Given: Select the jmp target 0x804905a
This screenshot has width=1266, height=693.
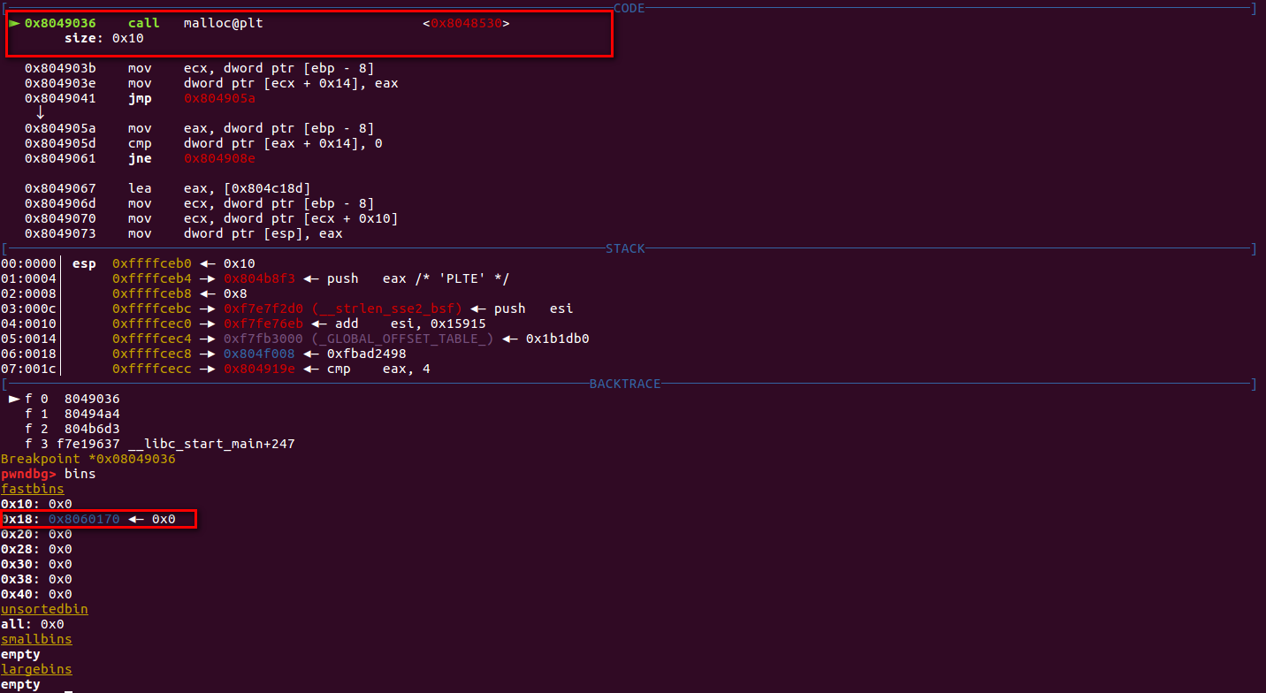Looking at the screenshot, I should pyautogui.click(x=219, y=98).
